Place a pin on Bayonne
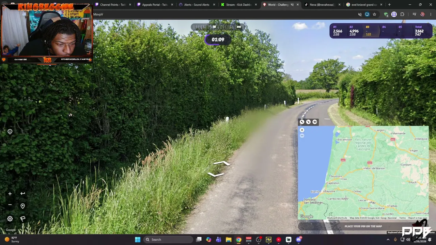The image size is (436, 245). click(x=329, y=191)
